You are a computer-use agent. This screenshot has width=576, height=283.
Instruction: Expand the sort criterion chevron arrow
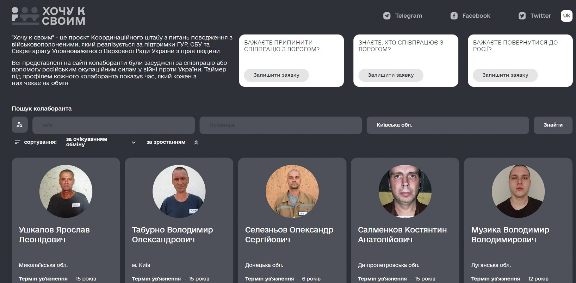pos(133,142)
